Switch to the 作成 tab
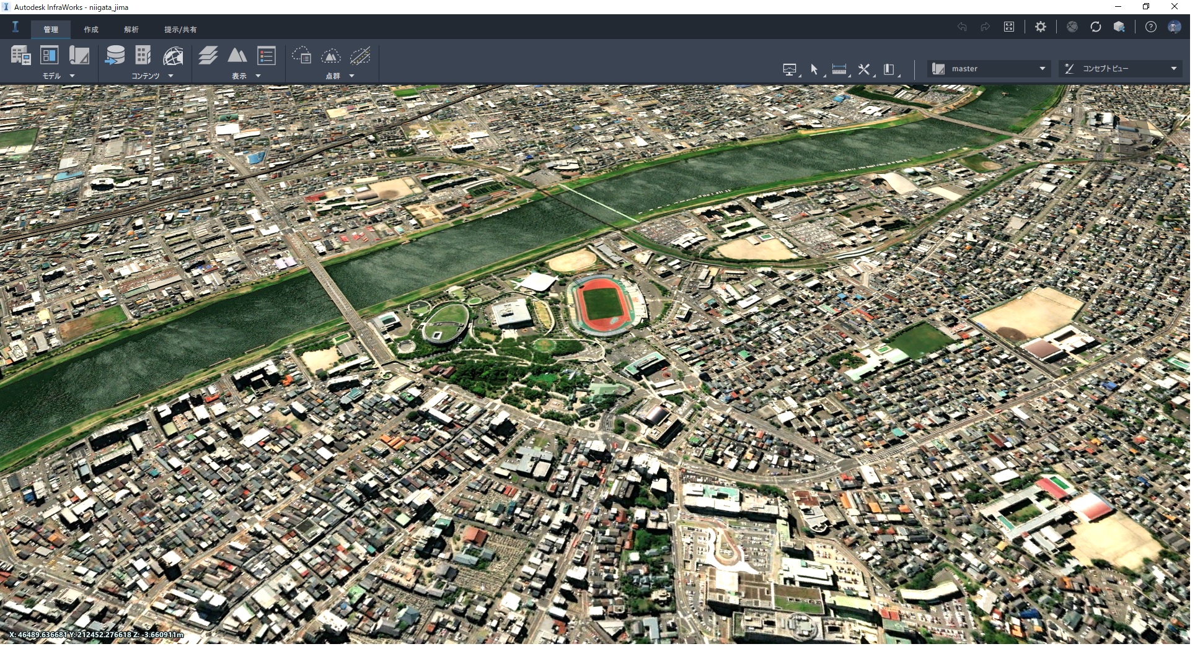1195x649 pixels. pyautogui.click(x=91, y=29)
